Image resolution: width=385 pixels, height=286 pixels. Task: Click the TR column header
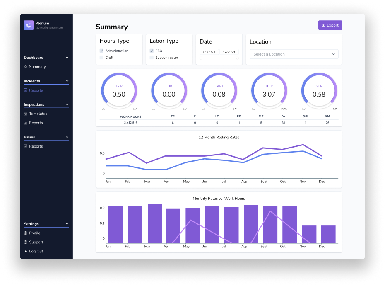(173, 116)
